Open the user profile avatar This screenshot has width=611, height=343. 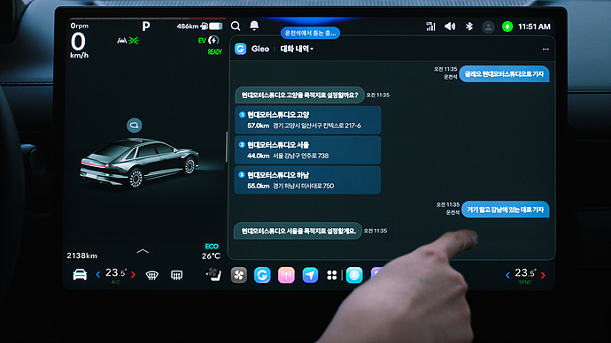[488, 27]
